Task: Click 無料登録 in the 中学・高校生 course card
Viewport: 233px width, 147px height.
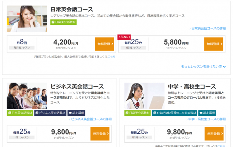Action: [214, 134]
